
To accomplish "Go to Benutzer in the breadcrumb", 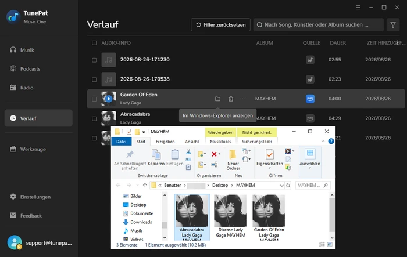I will (x=172, y=185).
